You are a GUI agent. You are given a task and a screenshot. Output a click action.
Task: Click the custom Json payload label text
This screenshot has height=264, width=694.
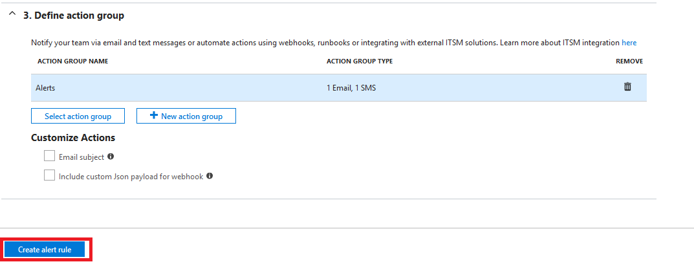[x=131, y=176]
